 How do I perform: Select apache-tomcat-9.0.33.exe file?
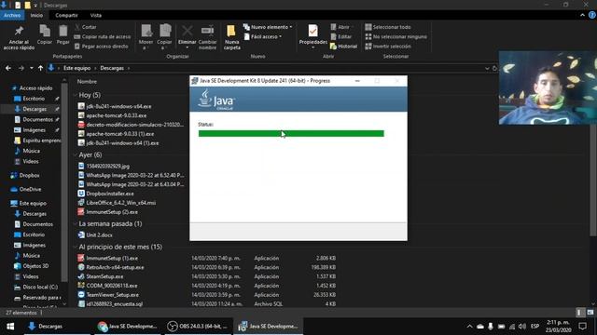[112, 115]
